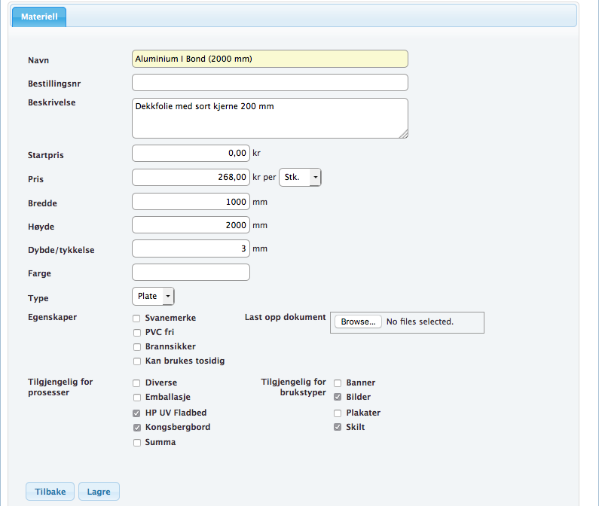The width and height of the screenshot is (599, 506).
Task: Focus the Bestillingsnr text field
Action: 270,82
